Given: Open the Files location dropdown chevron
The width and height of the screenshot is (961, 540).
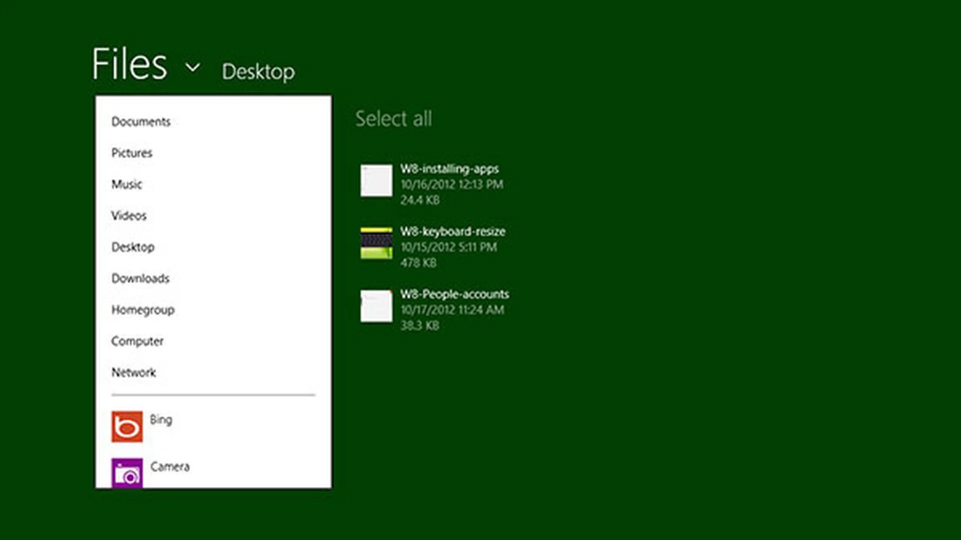Looking at the screenshot, I should pyautogui.click(x=193, y=67).
